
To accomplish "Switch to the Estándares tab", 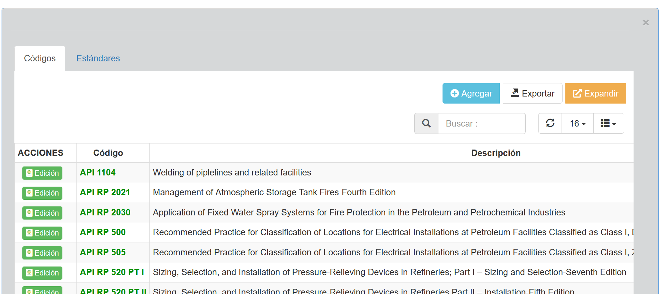I will (x=98, y=58).
